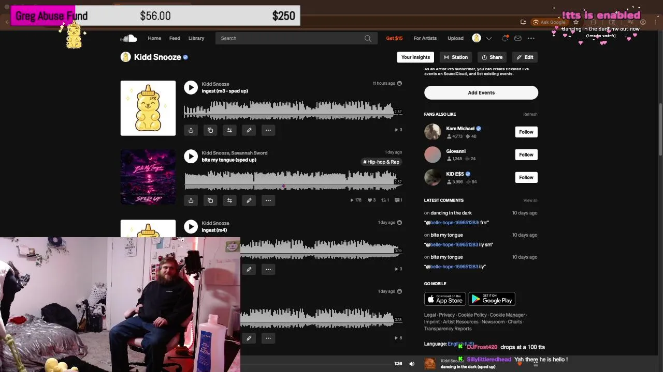
Task: Edit the Kidd Snooze profile
Action: coord(525,57)
